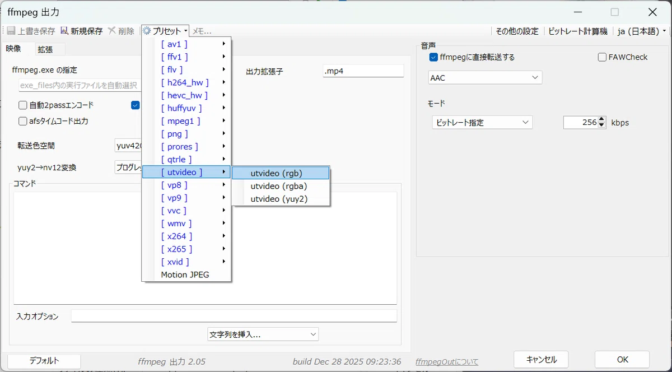The width and height of the screenshot is (672, 372).
Task: Select the Motion JPEG preset
Action: [x=186, y=275]
